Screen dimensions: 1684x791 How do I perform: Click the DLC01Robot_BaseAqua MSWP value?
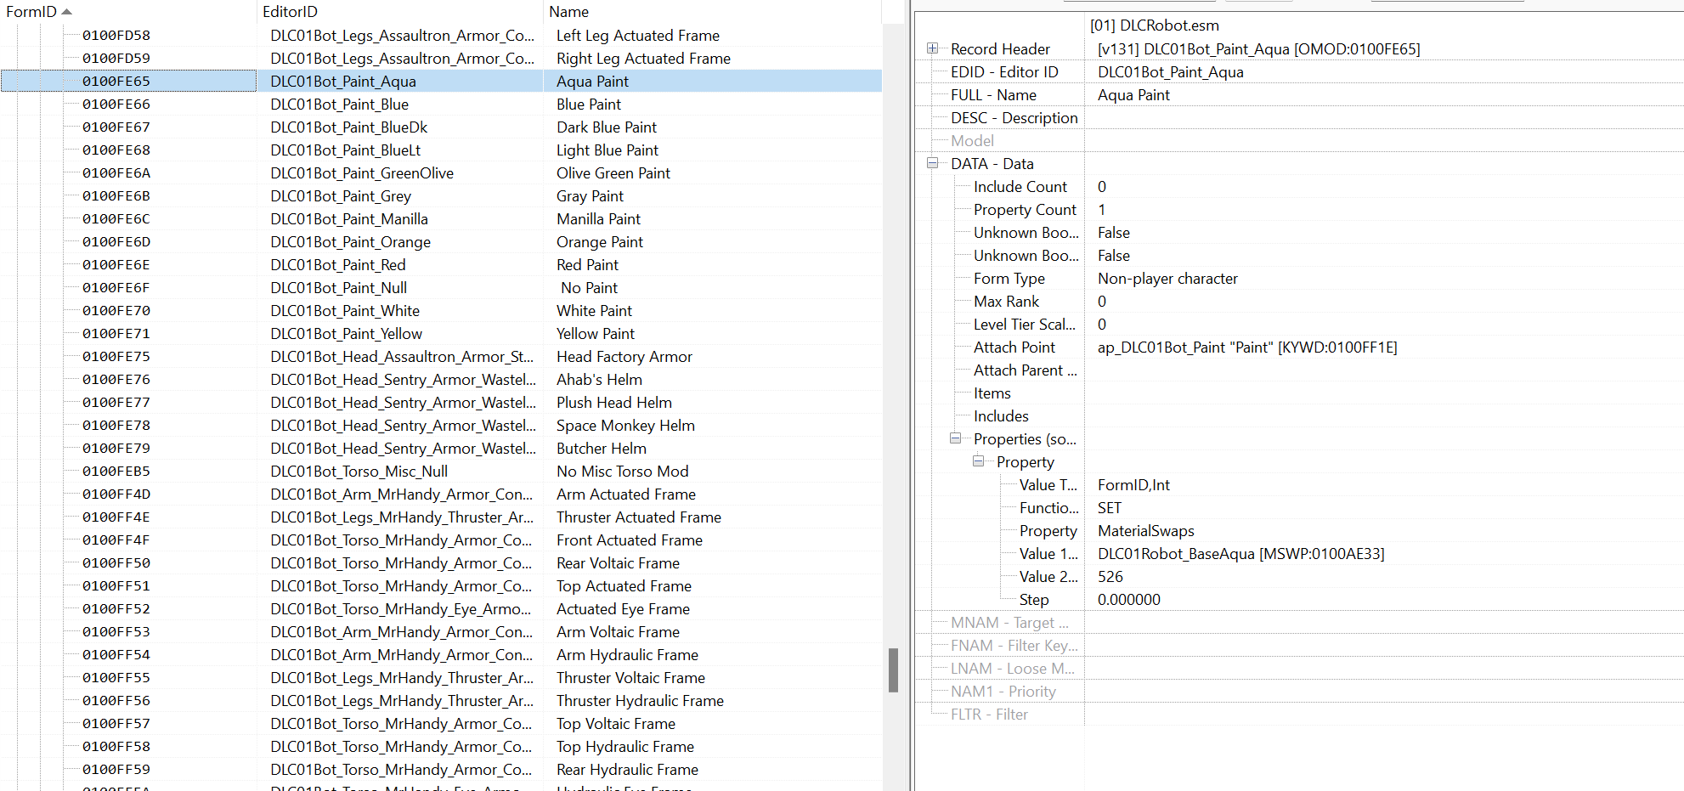pos(1240,554)
